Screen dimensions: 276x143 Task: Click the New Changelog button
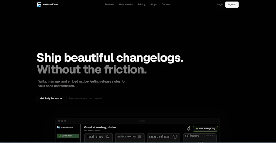click(205, 129)
